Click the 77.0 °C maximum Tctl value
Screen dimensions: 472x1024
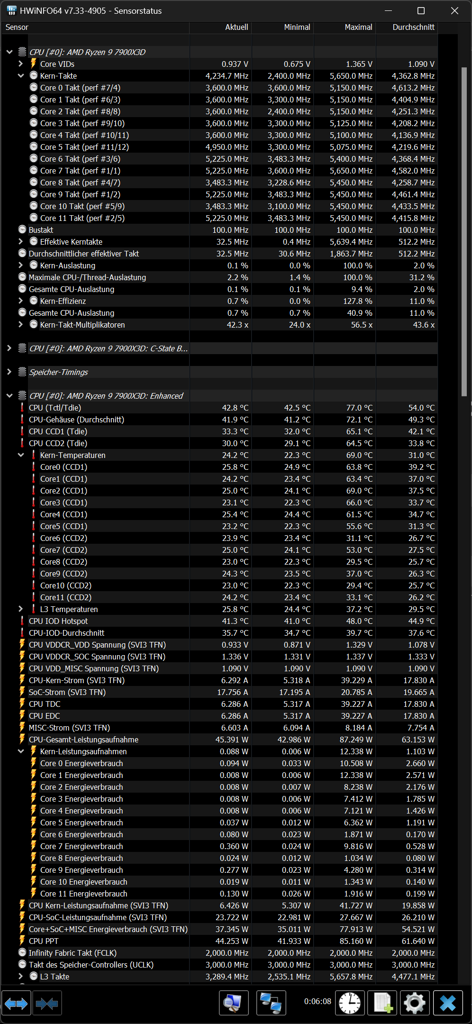359,407
